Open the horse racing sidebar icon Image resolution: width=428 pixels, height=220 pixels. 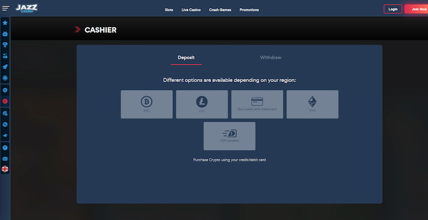pyautogui.click(x=5, y=136)
